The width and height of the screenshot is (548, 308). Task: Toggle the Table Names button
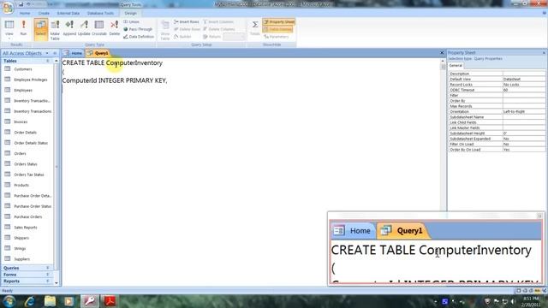tap(277, 29)
